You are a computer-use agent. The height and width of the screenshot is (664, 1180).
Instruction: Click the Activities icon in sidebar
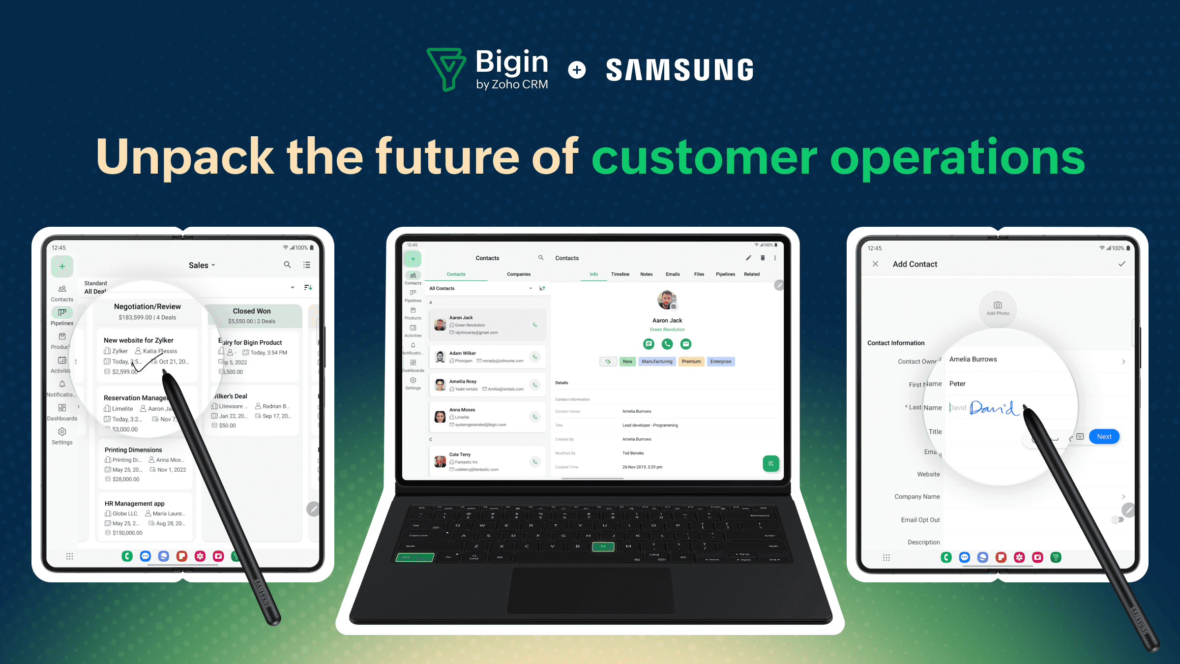(63, 363)
